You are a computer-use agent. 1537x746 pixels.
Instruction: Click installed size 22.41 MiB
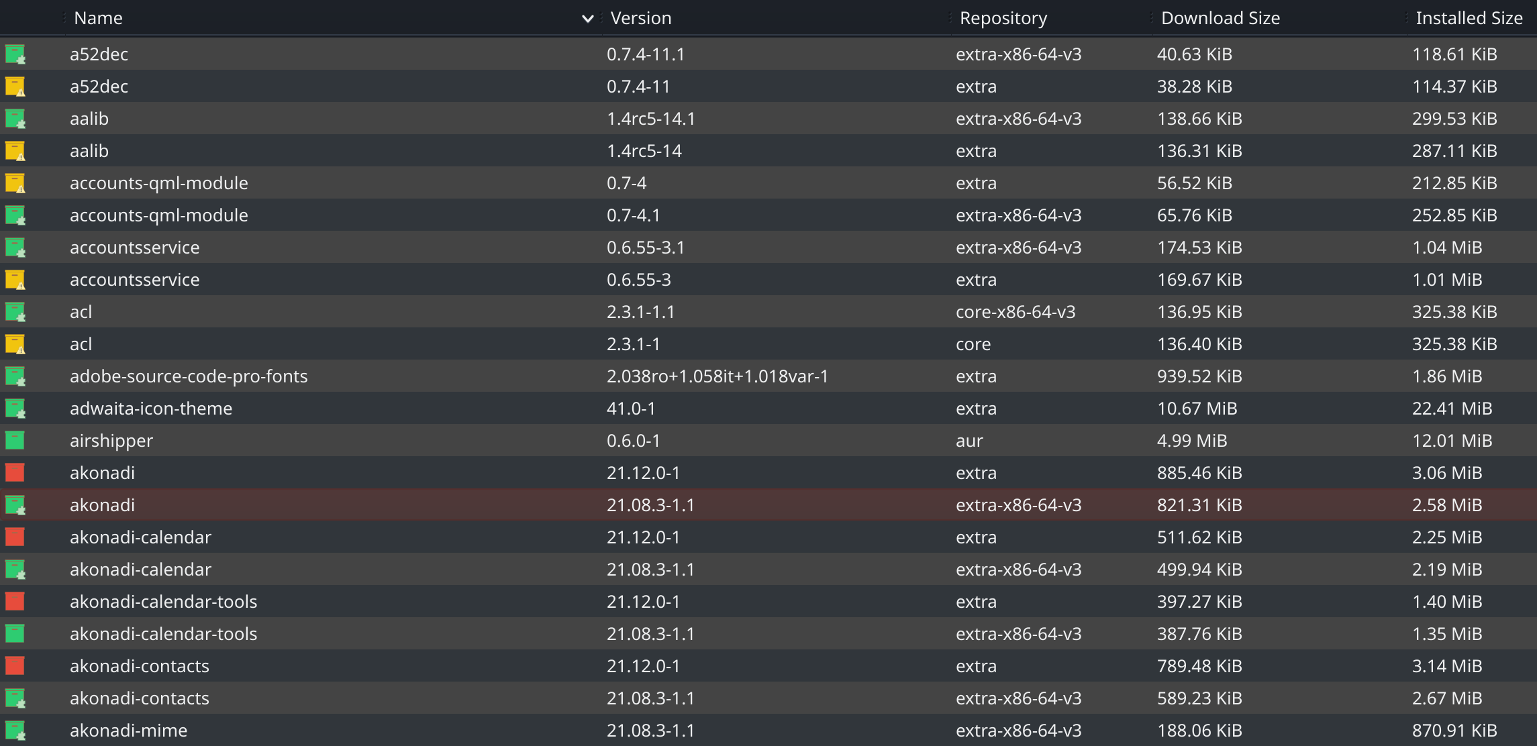pyautogui.click(x=1452, y=409)
